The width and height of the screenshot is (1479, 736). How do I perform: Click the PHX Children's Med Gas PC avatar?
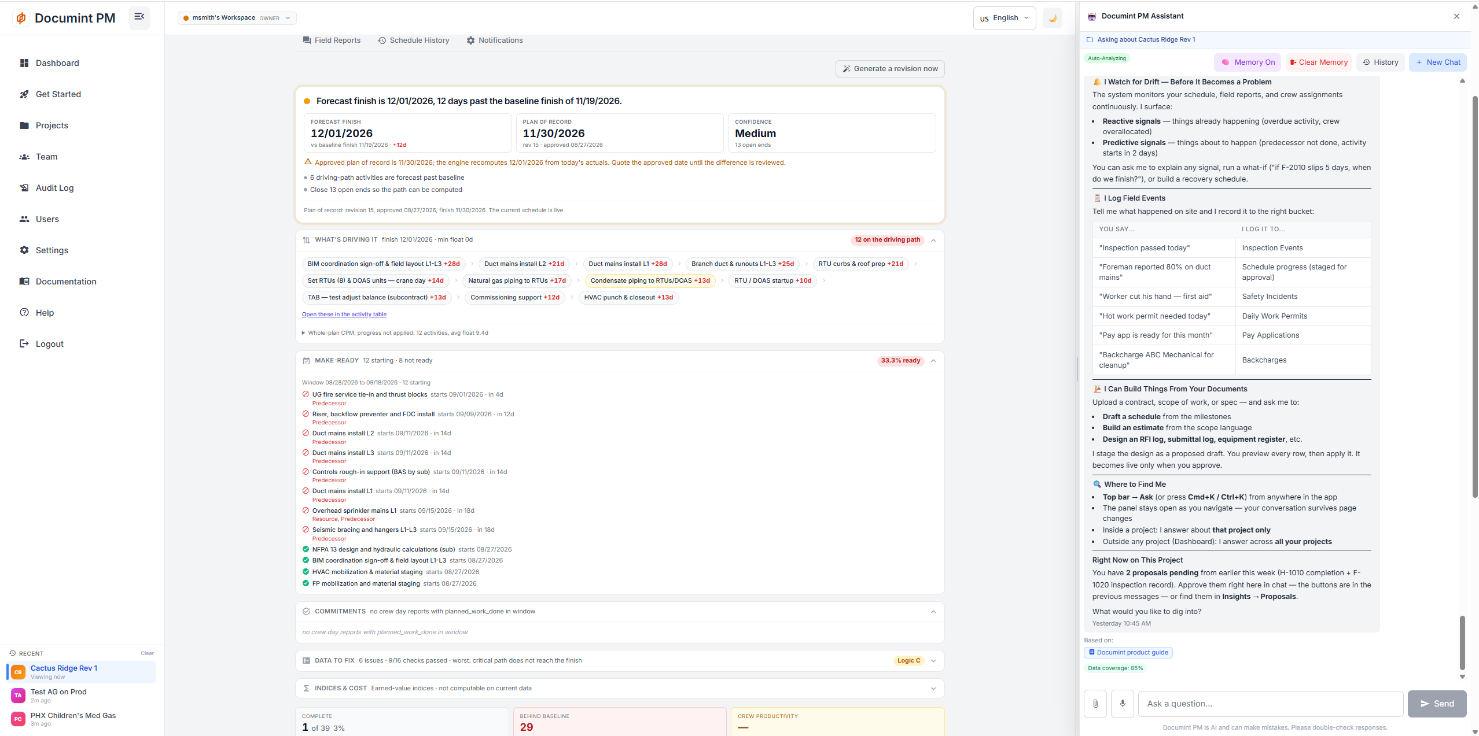tap(18, 719)
